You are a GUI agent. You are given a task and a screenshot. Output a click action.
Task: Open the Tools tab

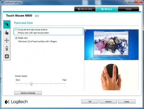tap(128, 9)
